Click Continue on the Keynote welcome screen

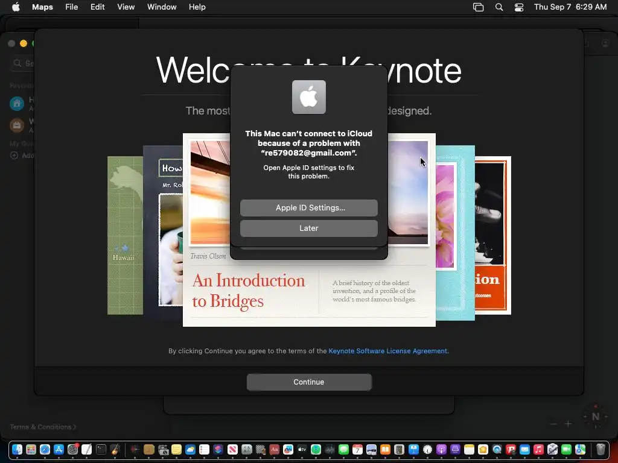coord(309,382)
